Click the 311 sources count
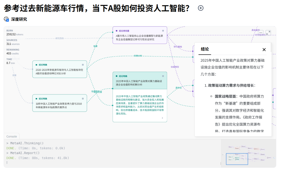Image resolution: width=281 pixels, height=170 pixels. coord(13,44)
